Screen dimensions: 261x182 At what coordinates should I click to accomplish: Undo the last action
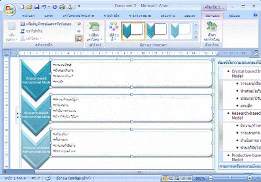(x=44, y=6)
